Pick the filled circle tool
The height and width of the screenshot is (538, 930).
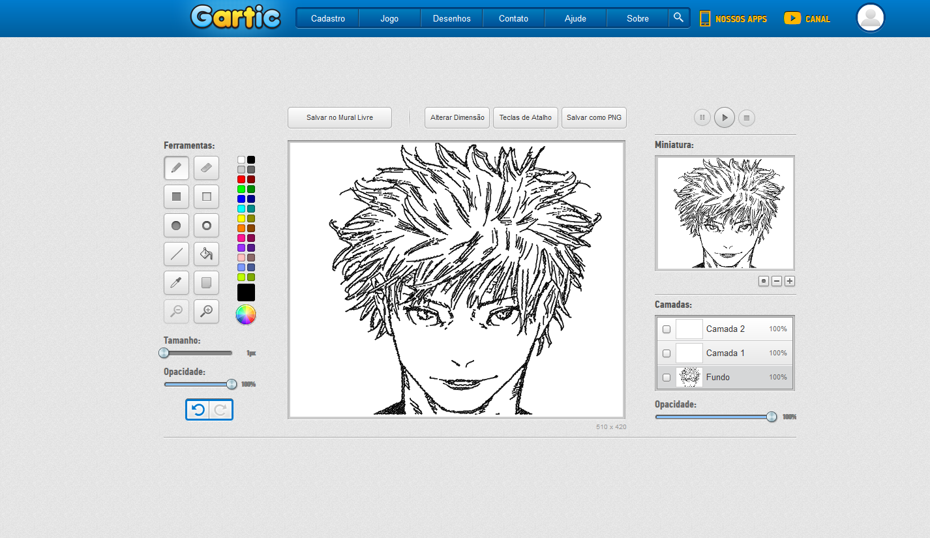pos(176,225)
